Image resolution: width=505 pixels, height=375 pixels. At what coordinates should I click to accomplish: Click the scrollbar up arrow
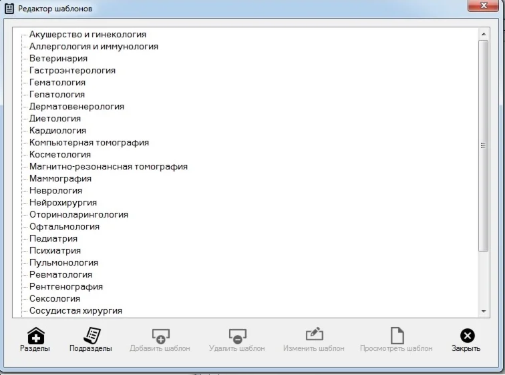coord(484,34)
